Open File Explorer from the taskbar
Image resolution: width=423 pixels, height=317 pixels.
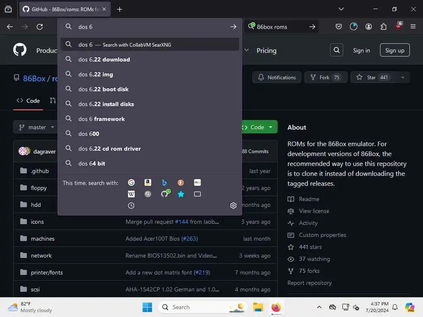(x=258, y=307)
